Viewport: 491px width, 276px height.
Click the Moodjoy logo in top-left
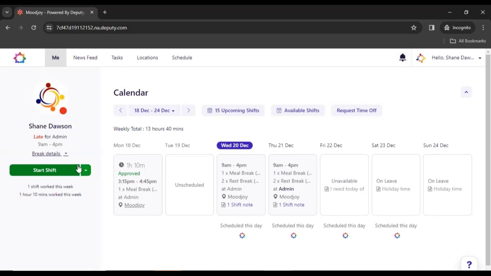20,58
